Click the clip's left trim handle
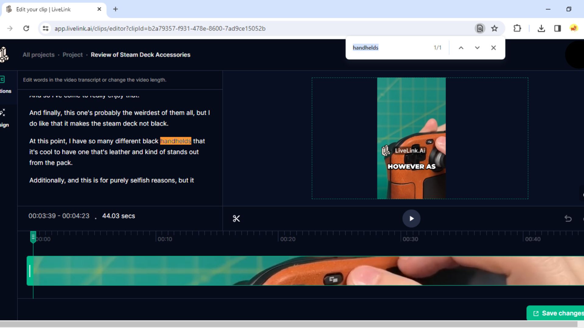 click(30, 271)
